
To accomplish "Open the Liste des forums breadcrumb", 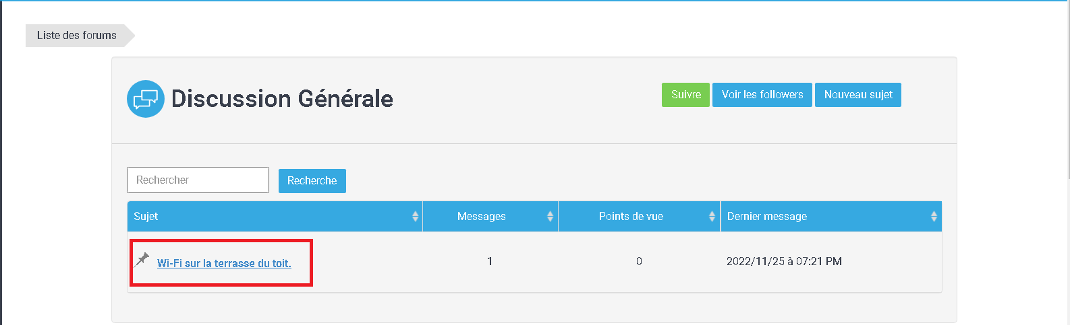I will [x=77, y=36].
